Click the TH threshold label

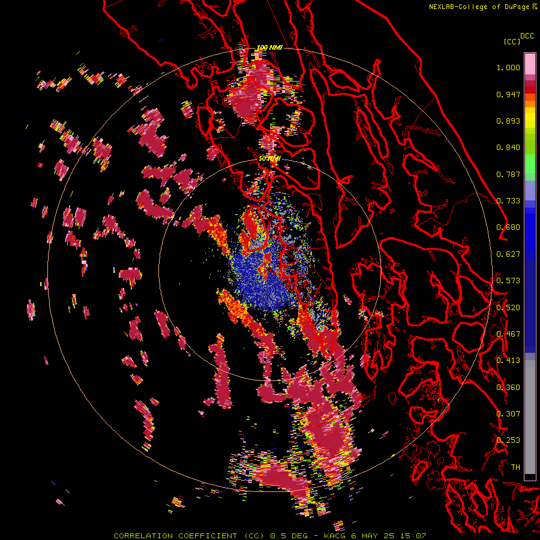point(515,467)
